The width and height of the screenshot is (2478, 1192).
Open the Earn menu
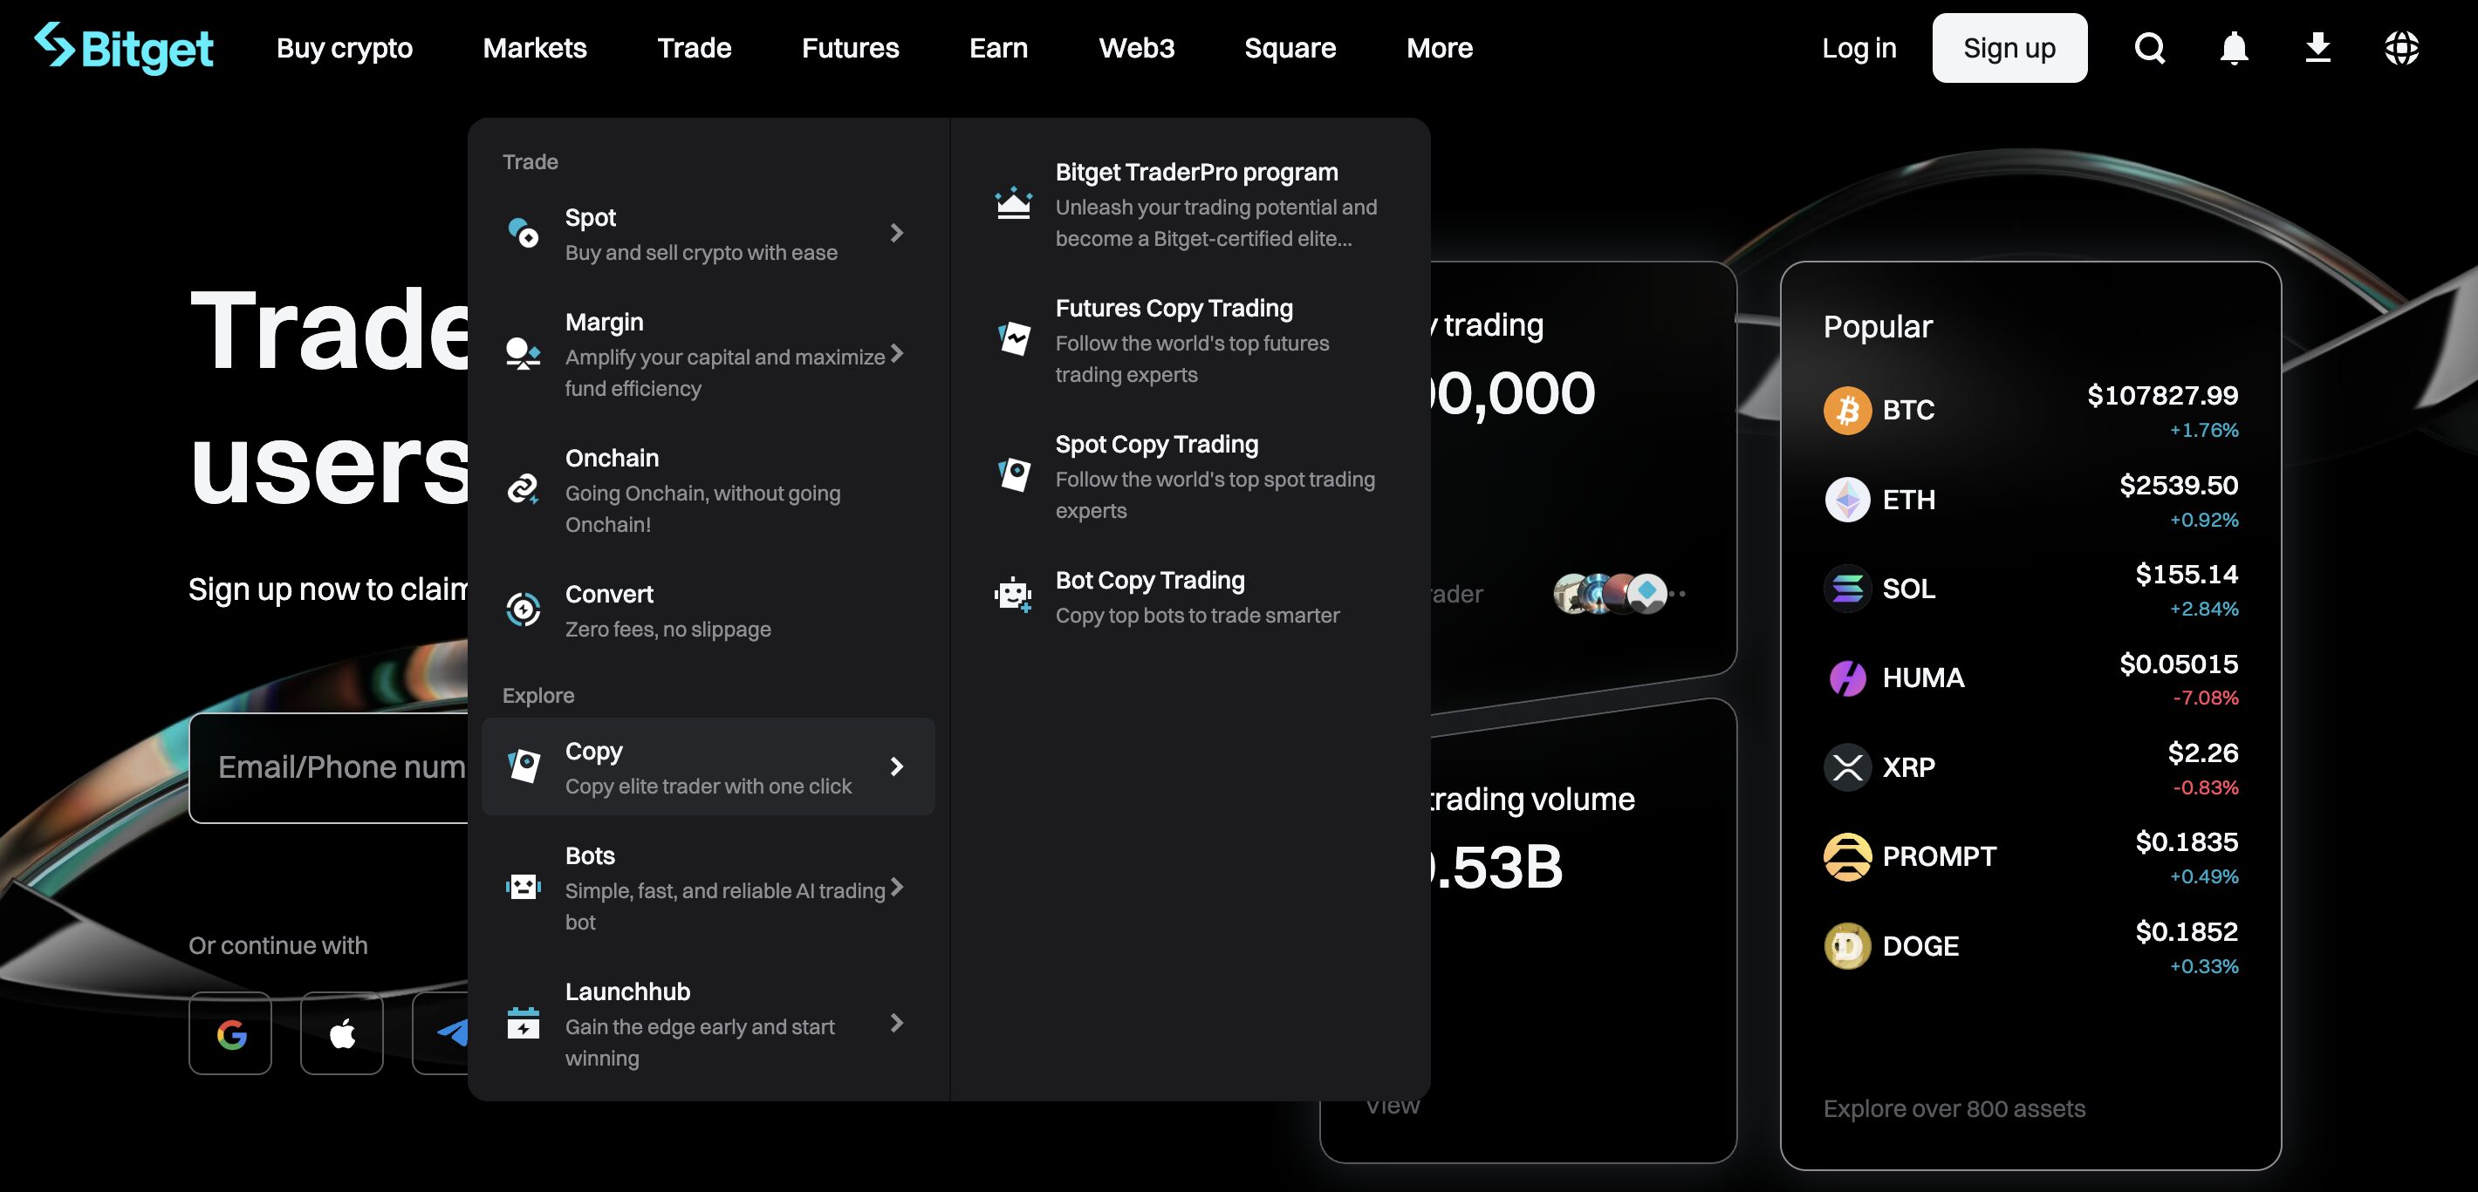pyautogui.click(x=998, y=48)
